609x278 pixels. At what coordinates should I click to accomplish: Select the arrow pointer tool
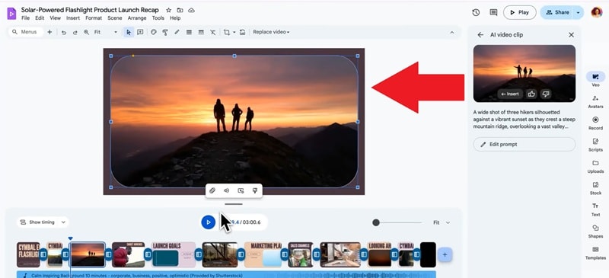pos(129,32)
